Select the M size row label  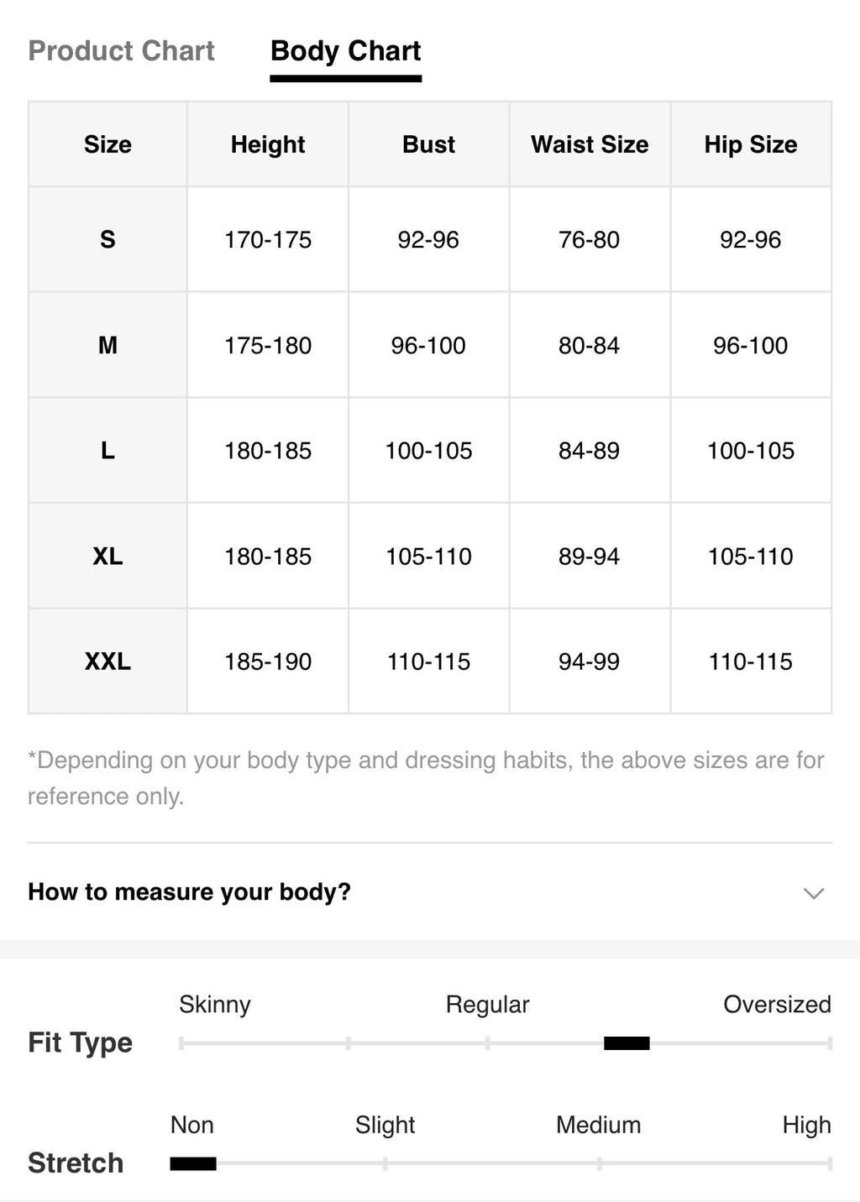click(107, 345)
